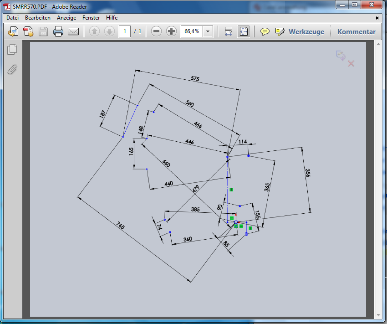This screenshot has width=387, height=324.
Task: Open the Werkzeuge pane
Action: click(306, 32)
